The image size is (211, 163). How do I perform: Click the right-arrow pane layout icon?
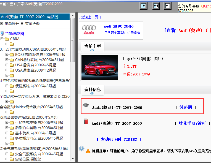[x=143, y=6]
